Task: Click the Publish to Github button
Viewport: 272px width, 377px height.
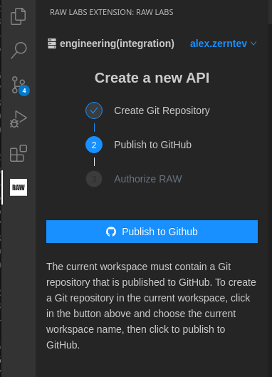Action: click(152, 232)
